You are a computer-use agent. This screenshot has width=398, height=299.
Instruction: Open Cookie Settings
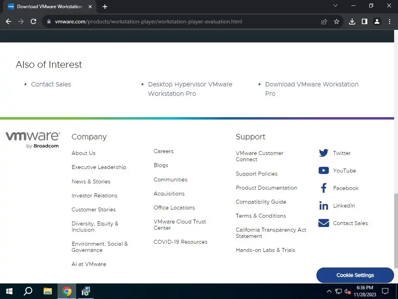click(x=355, y=275)
